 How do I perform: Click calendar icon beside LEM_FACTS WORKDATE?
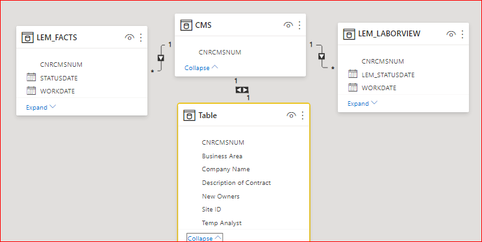tap(31, 91)
